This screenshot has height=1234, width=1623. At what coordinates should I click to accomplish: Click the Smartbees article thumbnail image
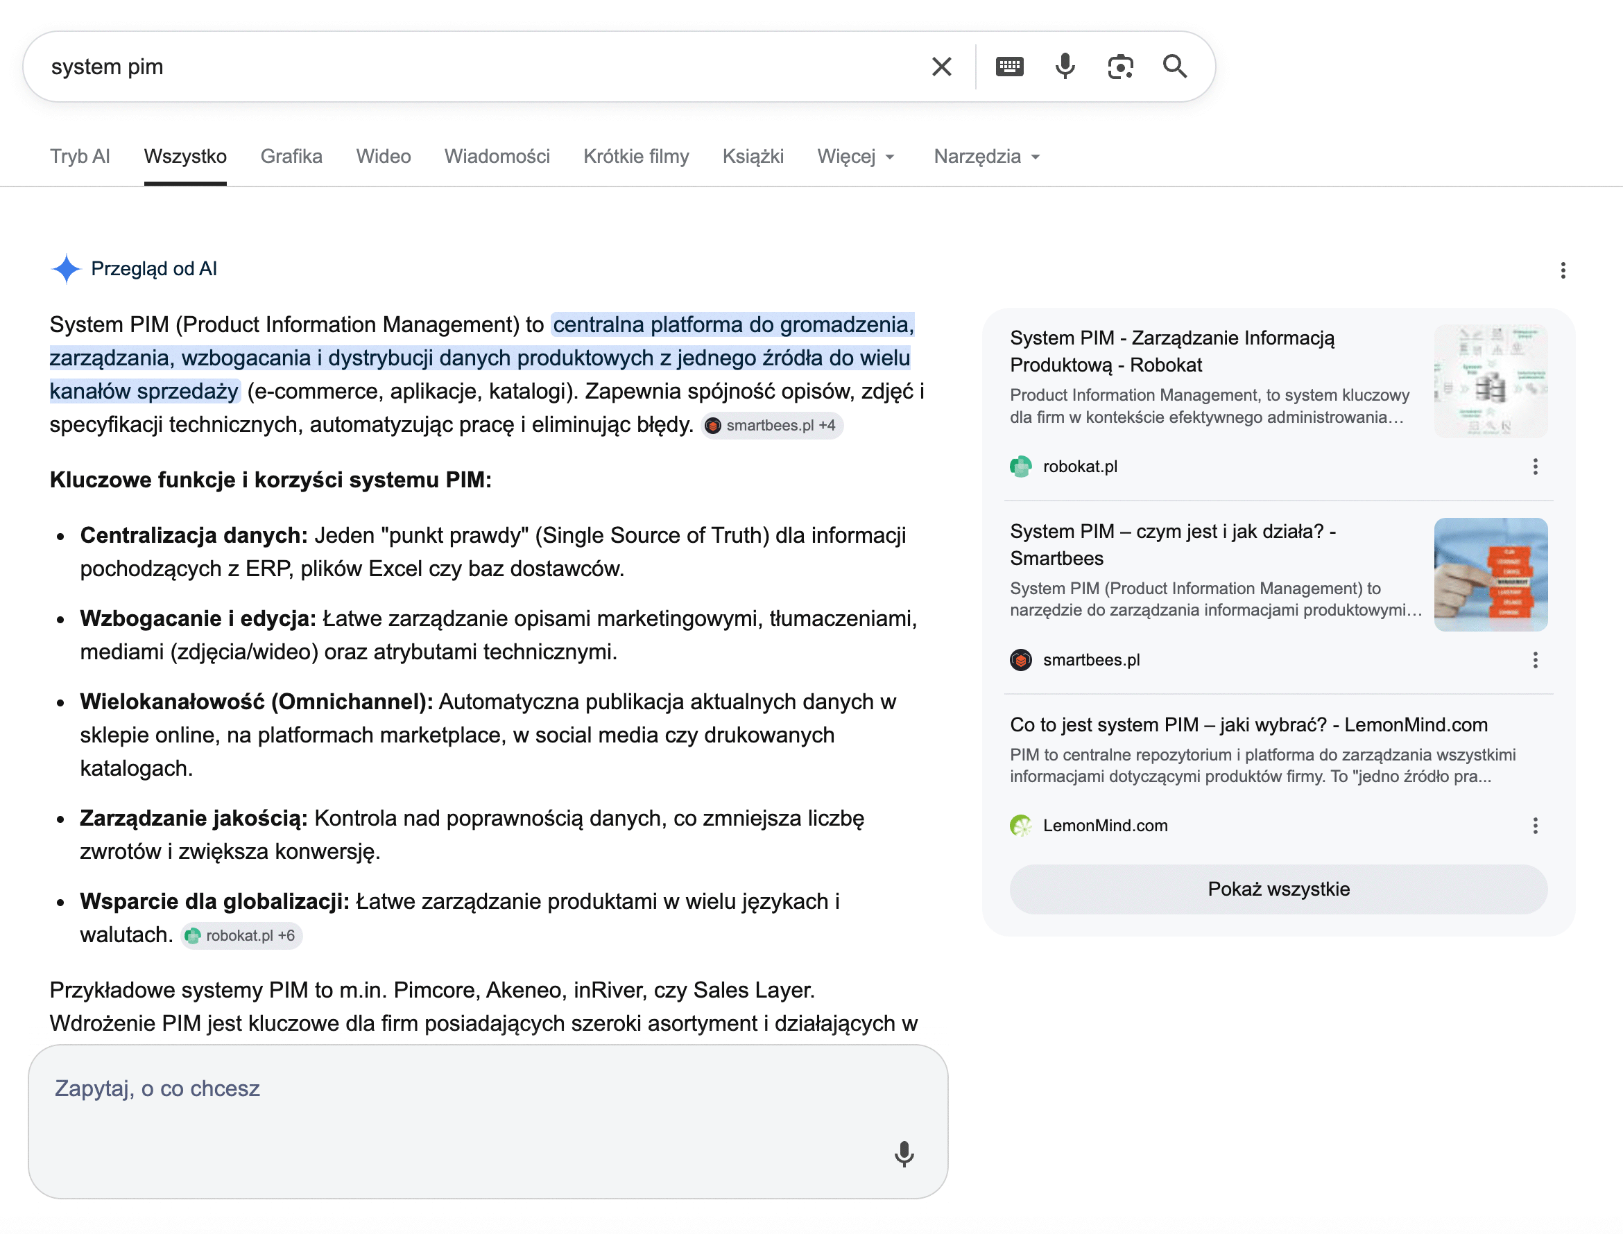coord(1490,575)
